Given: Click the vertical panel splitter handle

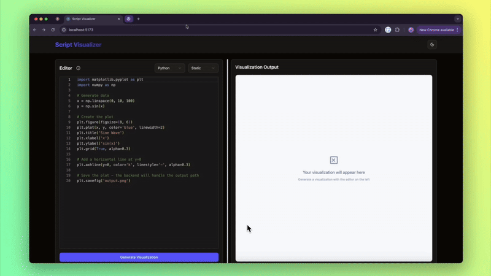Looking at the screenshot, I should coord(228,161).
